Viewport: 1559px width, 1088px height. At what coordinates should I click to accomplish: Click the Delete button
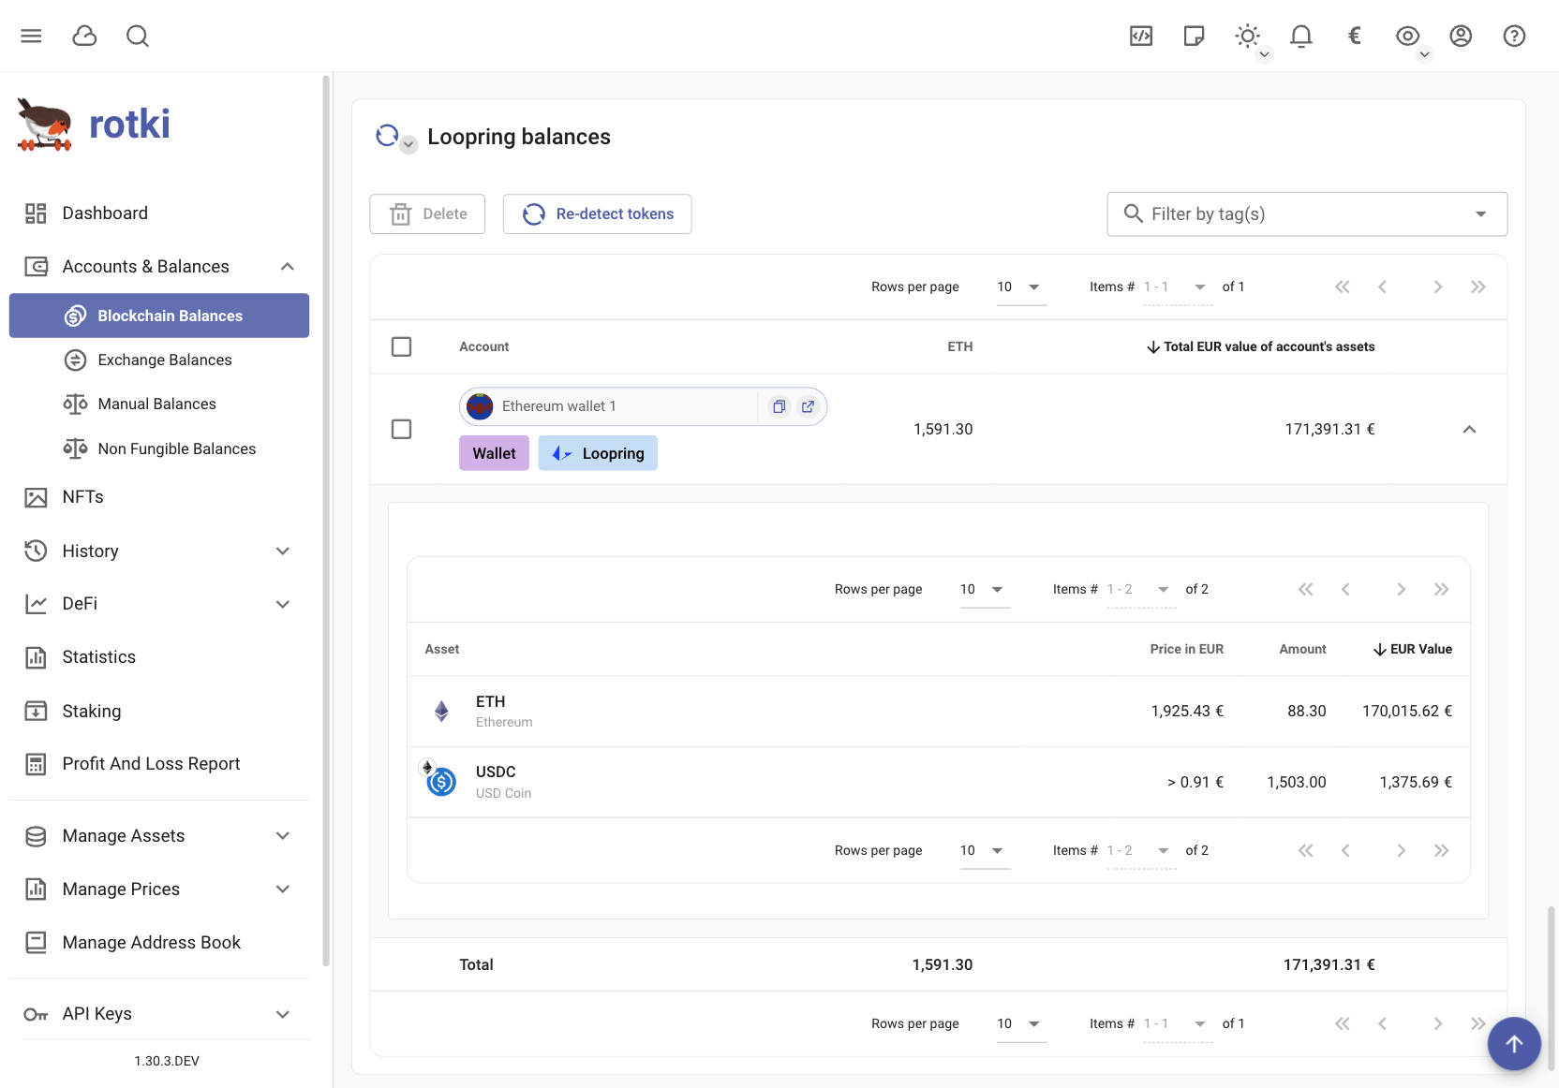427,214
